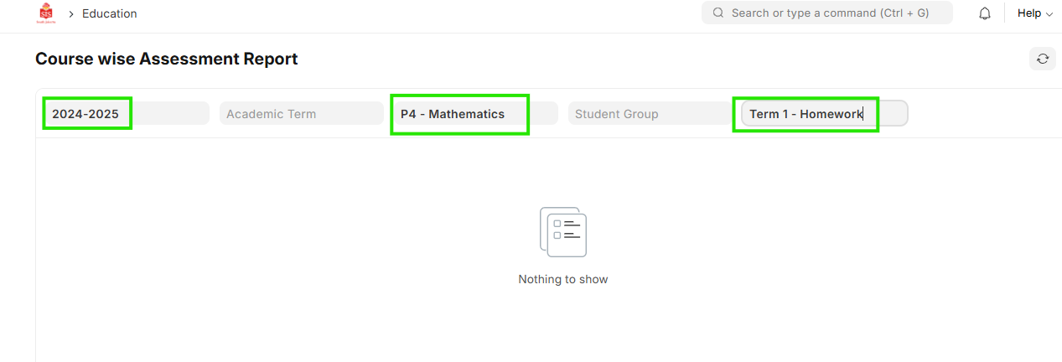
Task: Click the Nothing to show message
Action: 563,279
